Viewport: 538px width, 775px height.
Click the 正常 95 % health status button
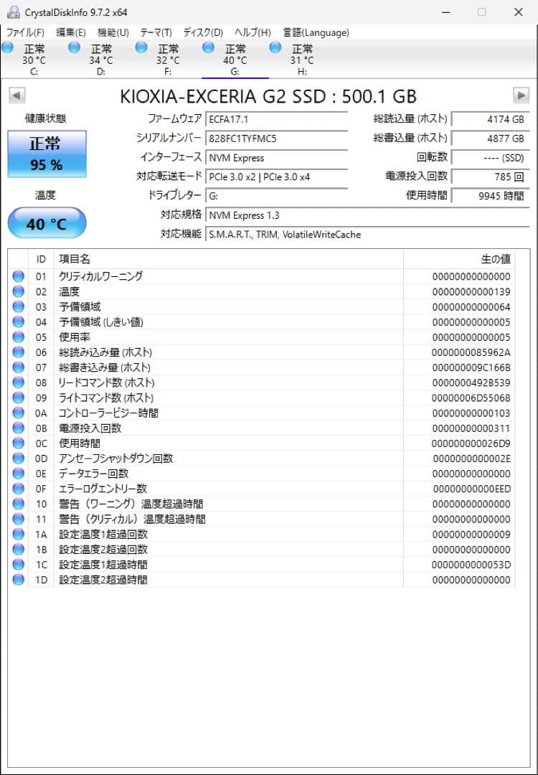tap(47, 154)
